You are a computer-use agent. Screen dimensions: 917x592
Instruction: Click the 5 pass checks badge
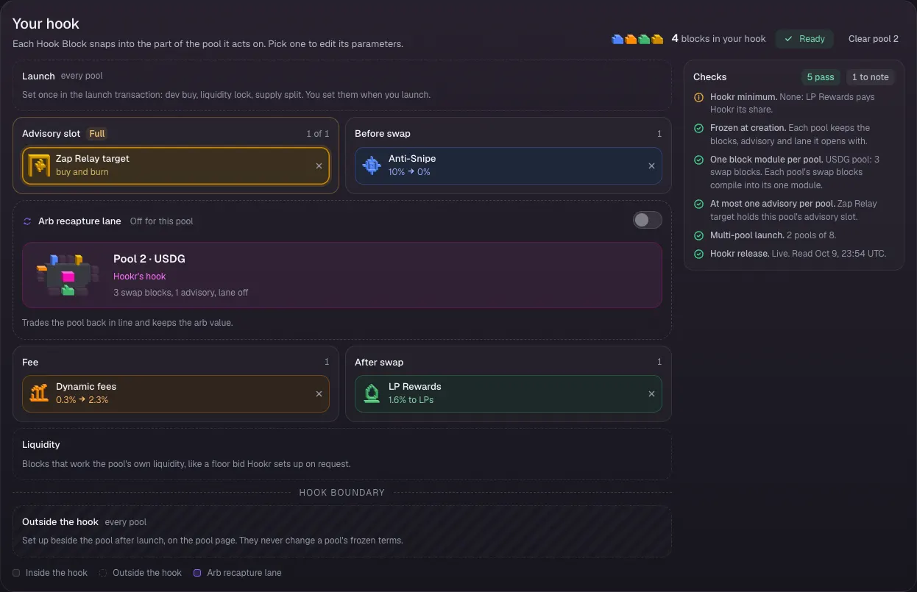[821, 77]
